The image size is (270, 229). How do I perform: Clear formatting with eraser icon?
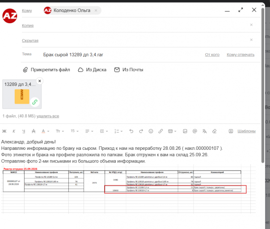coord(214,131)
